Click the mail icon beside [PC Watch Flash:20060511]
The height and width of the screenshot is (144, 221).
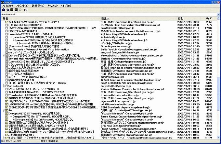tap(6, 25)
